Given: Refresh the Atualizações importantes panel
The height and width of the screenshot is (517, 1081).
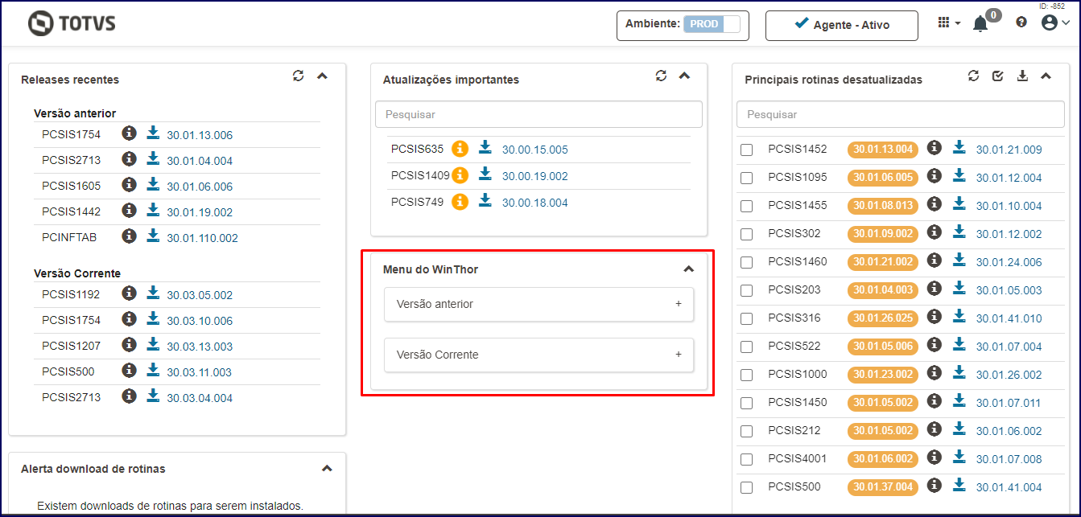Looking at the screenshot, I should (661, 76).
